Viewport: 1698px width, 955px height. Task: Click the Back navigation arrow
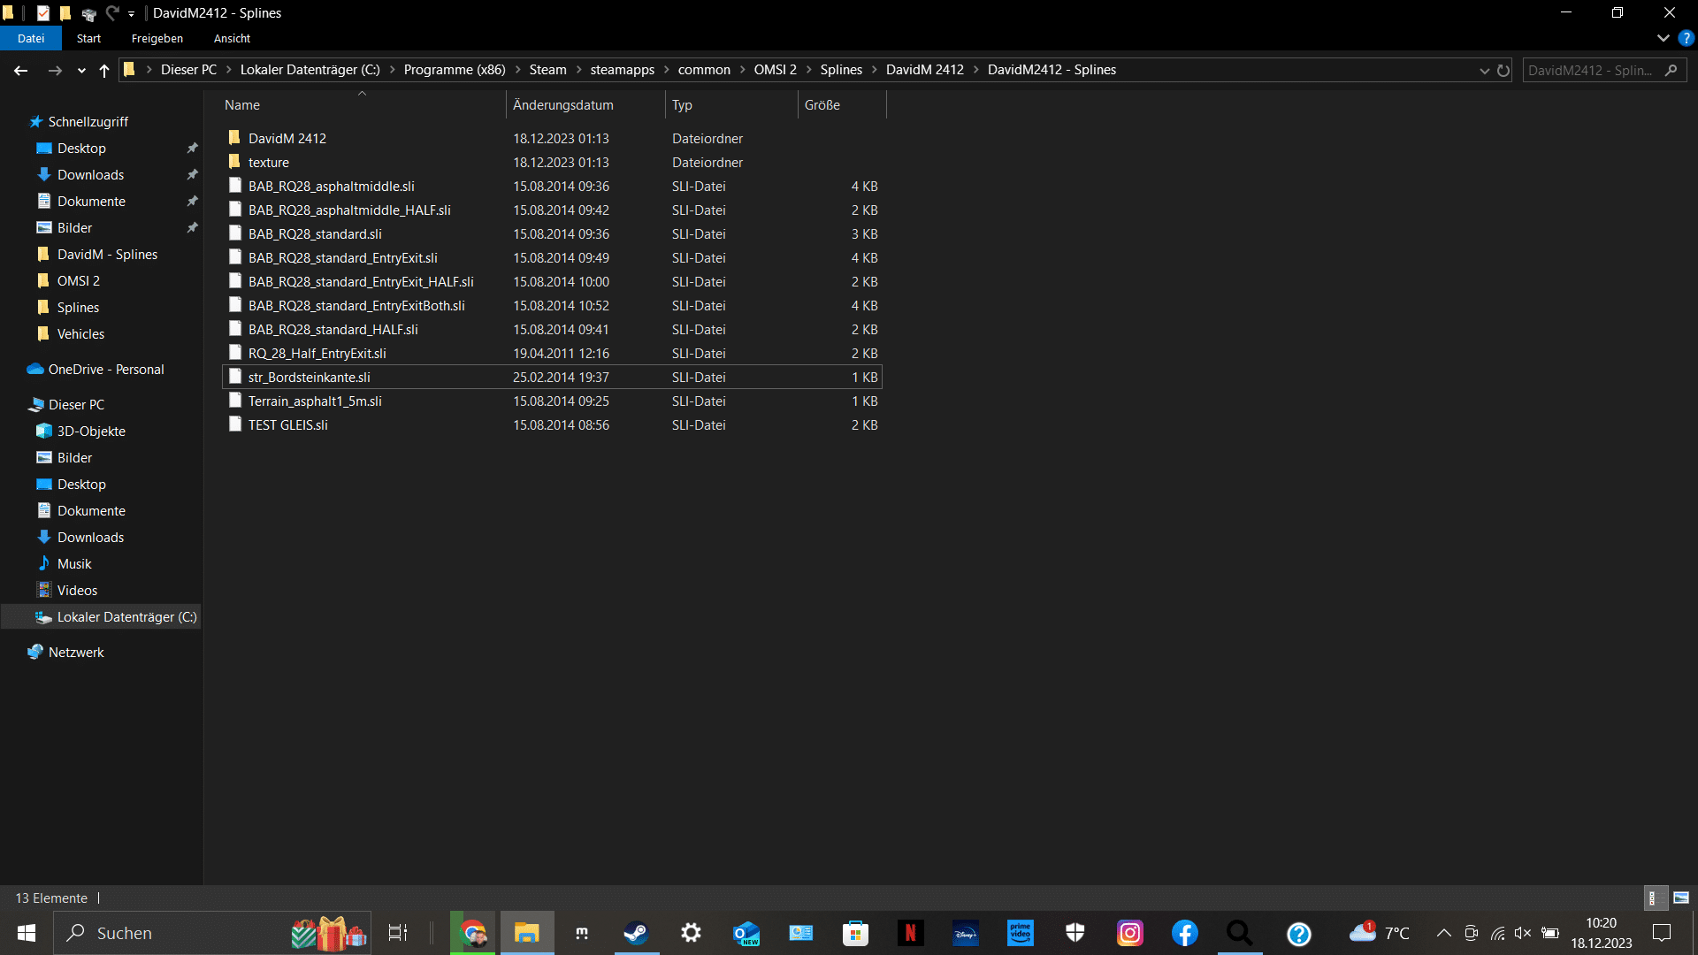21,70
